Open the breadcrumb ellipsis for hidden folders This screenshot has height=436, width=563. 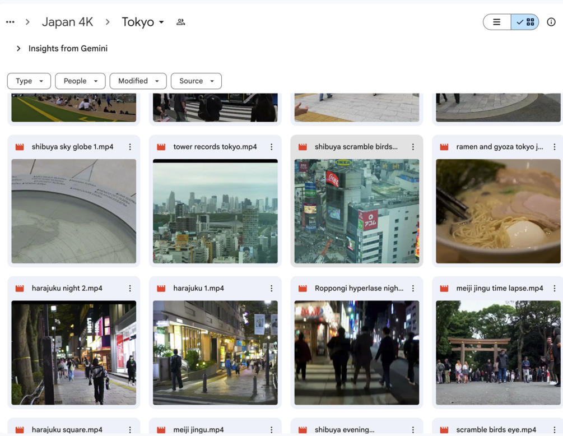point(11,22)
